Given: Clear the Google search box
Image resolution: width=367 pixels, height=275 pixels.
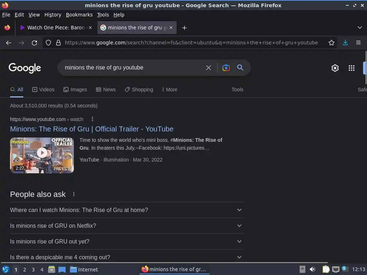Looking at the screenshot, I should pyautogui.click(x=208, y=68).
